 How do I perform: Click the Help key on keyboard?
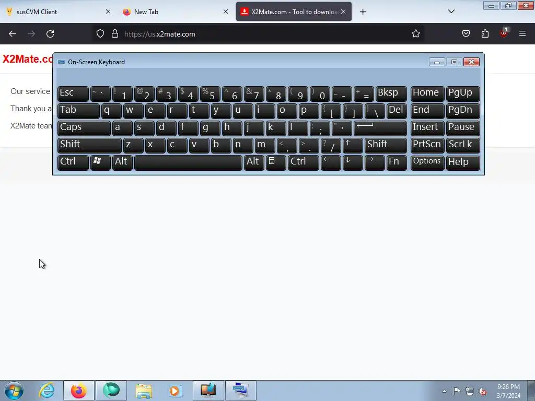click(463, 162)
